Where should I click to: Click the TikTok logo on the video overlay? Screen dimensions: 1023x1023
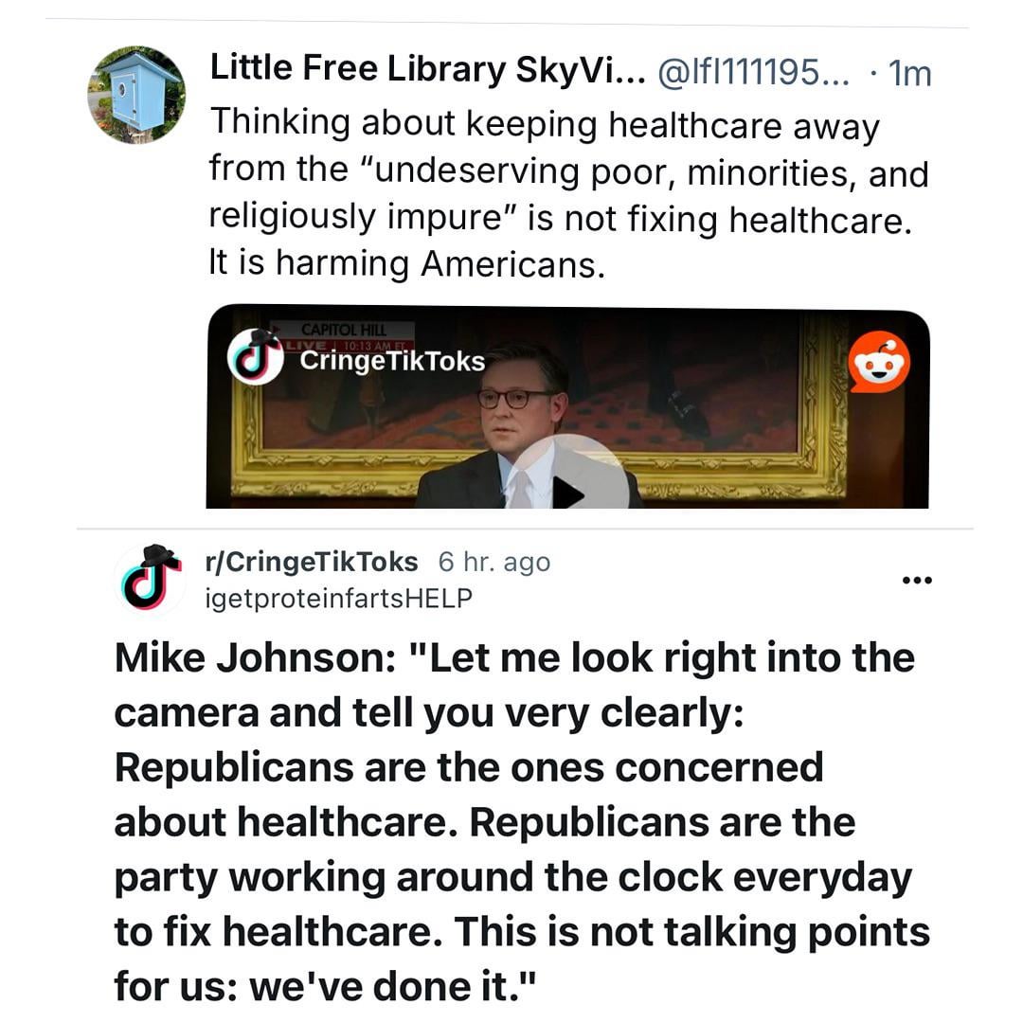coord(255,357)
